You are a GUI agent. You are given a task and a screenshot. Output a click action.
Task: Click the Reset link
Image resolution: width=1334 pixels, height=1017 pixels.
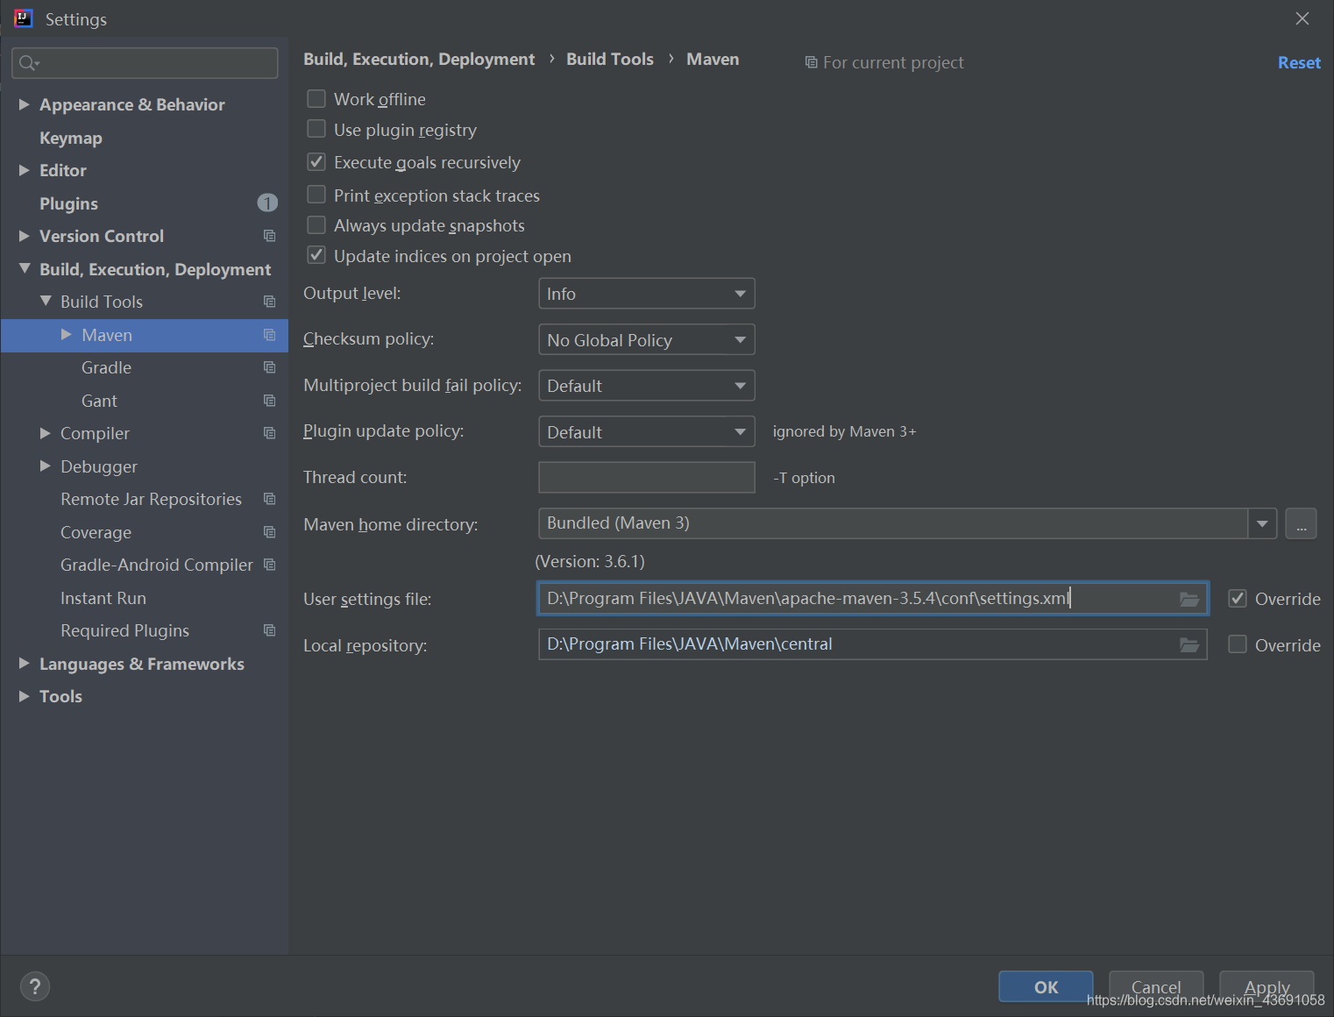tap(1299, 63)
